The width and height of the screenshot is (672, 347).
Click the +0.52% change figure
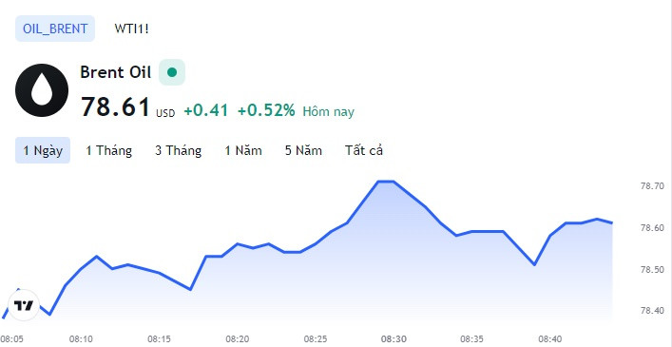pos(266,111)
